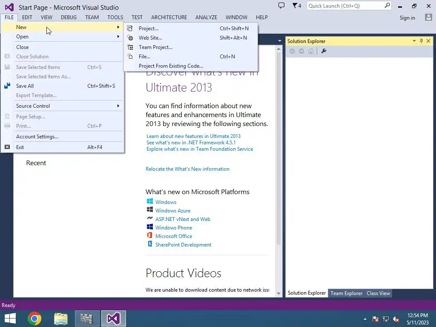This screenshot has width=436, height=327.
Task: Click the Web Site globe icon
Action: (x=130, y=37)
